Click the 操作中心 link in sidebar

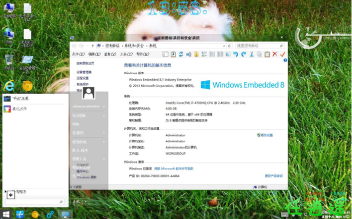click(83, 171)
